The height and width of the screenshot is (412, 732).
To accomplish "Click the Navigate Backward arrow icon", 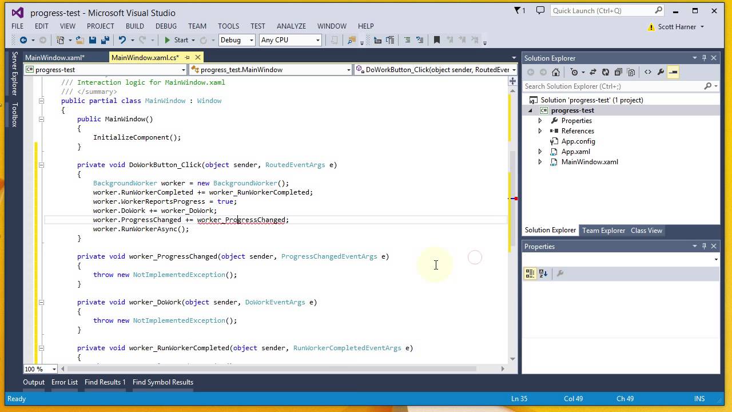I will coord(23,40).
